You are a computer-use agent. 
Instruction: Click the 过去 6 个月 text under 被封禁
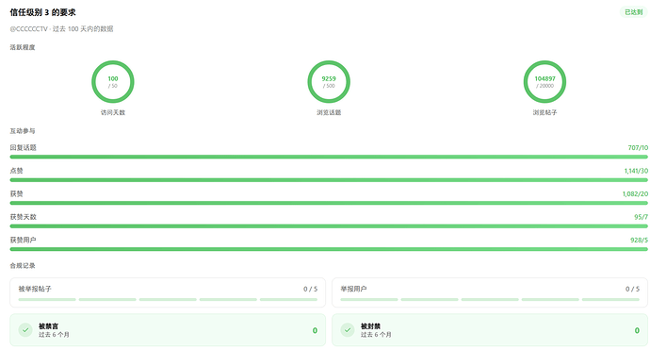tap(376, 335)
